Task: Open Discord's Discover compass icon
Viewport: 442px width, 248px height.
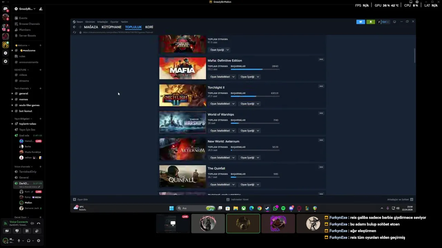Action: click(5, 61)
